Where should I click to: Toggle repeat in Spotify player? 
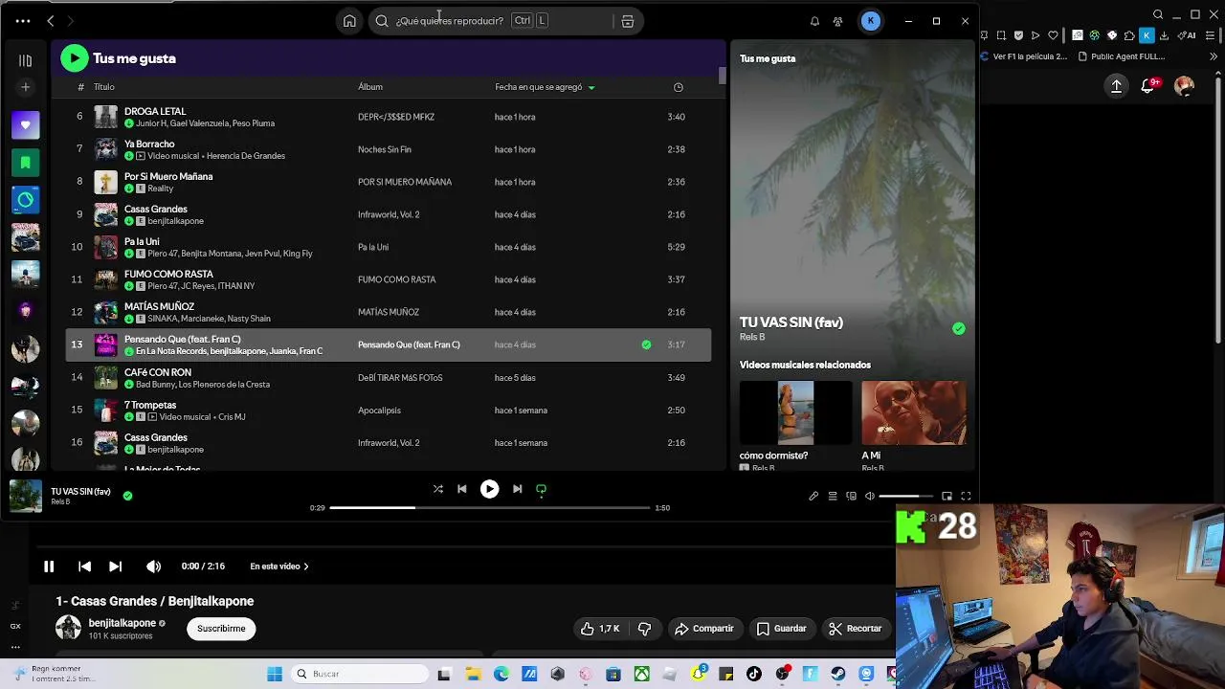click(x=541, y=489)
